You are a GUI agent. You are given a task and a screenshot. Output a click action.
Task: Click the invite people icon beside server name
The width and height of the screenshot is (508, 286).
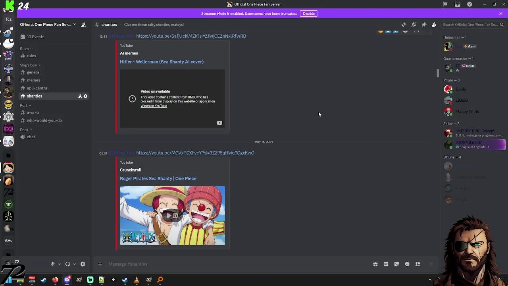[x=84, y=25]
